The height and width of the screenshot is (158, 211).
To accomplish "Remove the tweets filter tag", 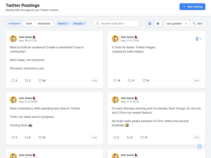I will point(68,23).
